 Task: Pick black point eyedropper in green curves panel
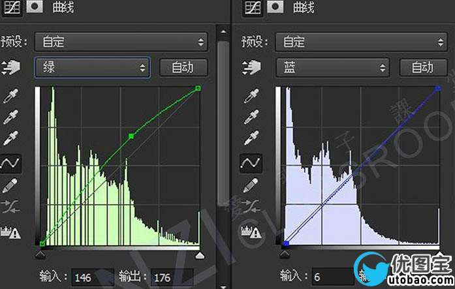tap(10, 97)
